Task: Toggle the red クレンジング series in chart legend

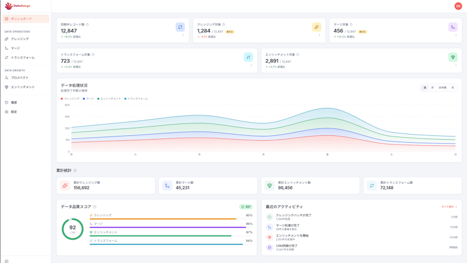Action: coord(70,98)
